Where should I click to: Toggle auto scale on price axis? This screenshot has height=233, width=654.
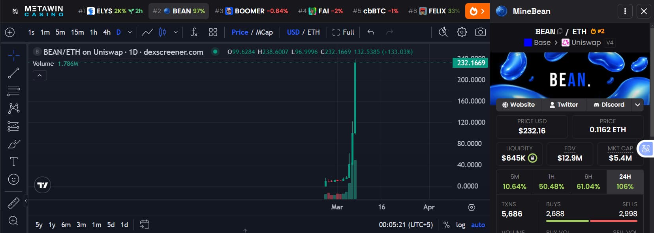478,225
